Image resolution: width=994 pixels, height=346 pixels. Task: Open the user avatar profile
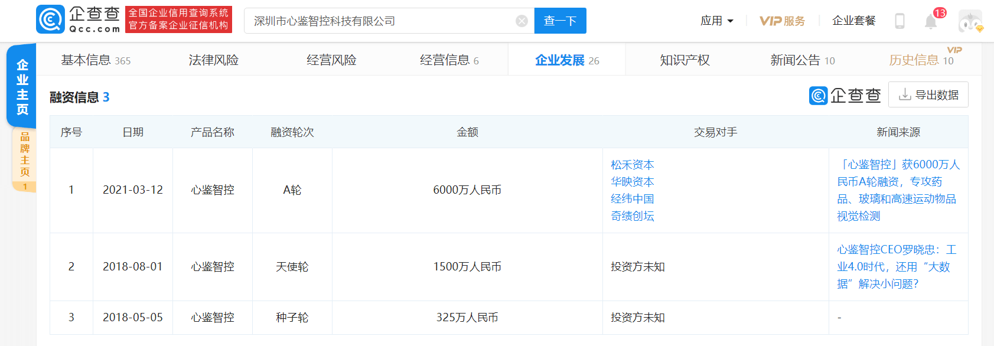[970, 21]
